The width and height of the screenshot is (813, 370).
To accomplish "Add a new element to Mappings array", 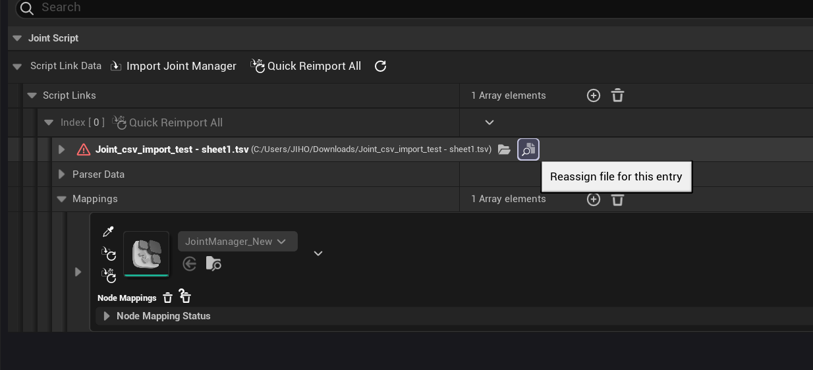I will tap(593, 199).
